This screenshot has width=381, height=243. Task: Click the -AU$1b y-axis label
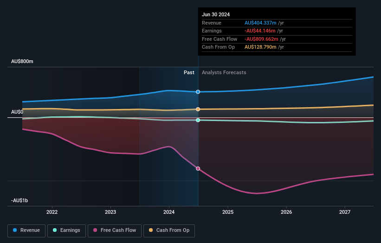coord(19,200)
